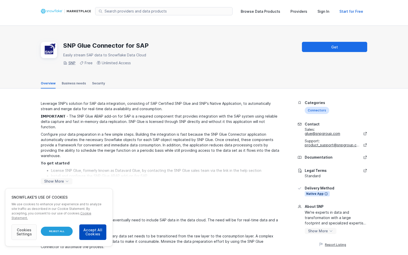Open the Providers nav item
The image size is (408, 255).
pos(299,11)
